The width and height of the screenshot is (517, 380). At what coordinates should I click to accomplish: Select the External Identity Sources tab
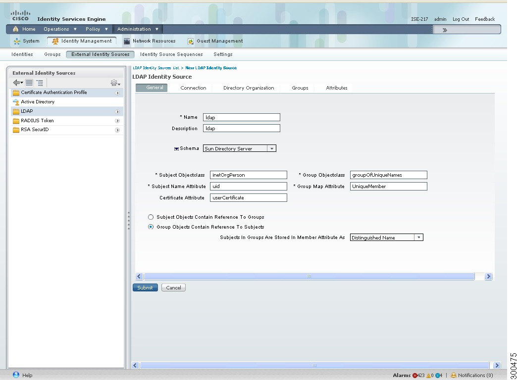point(100,54)
